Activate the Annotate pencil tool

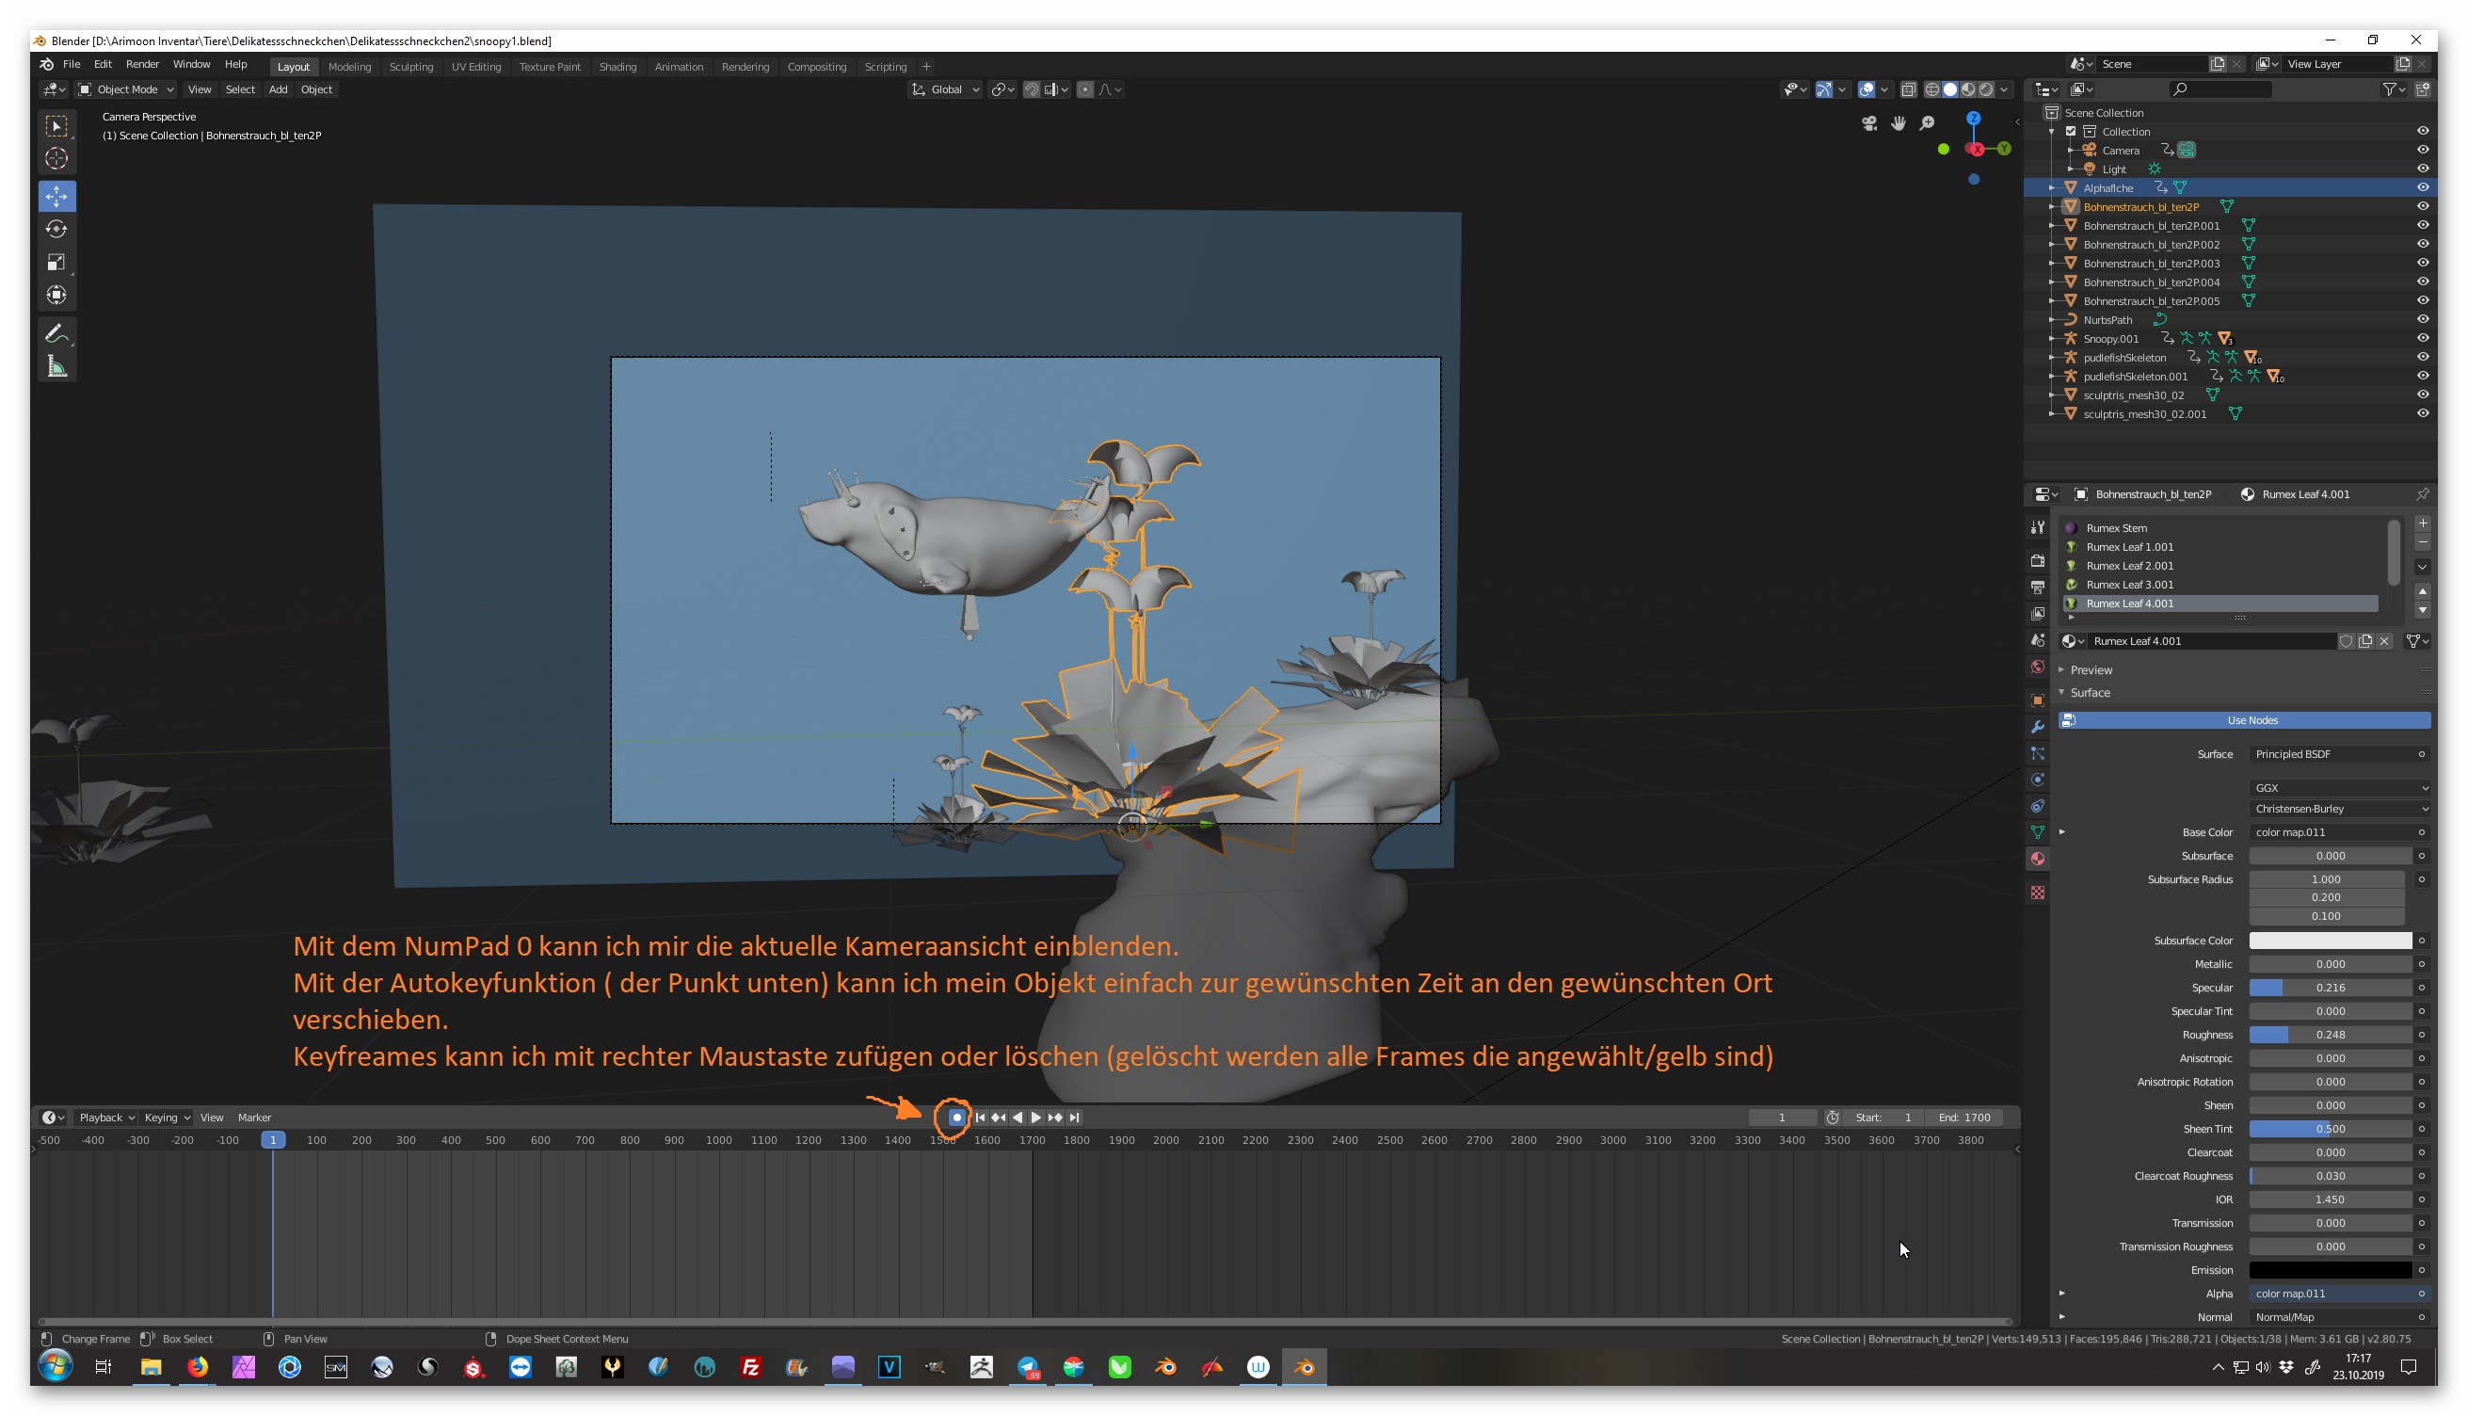[56, 333]
